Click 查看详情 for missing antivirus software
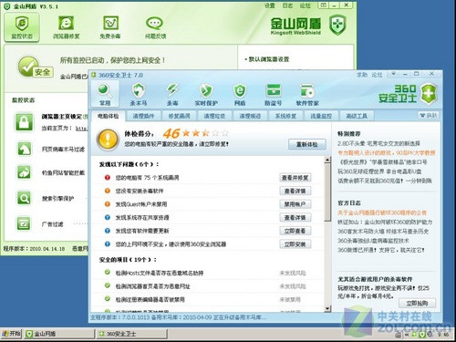The height and width of the screenshot is (342, 456). click(295, 191)
